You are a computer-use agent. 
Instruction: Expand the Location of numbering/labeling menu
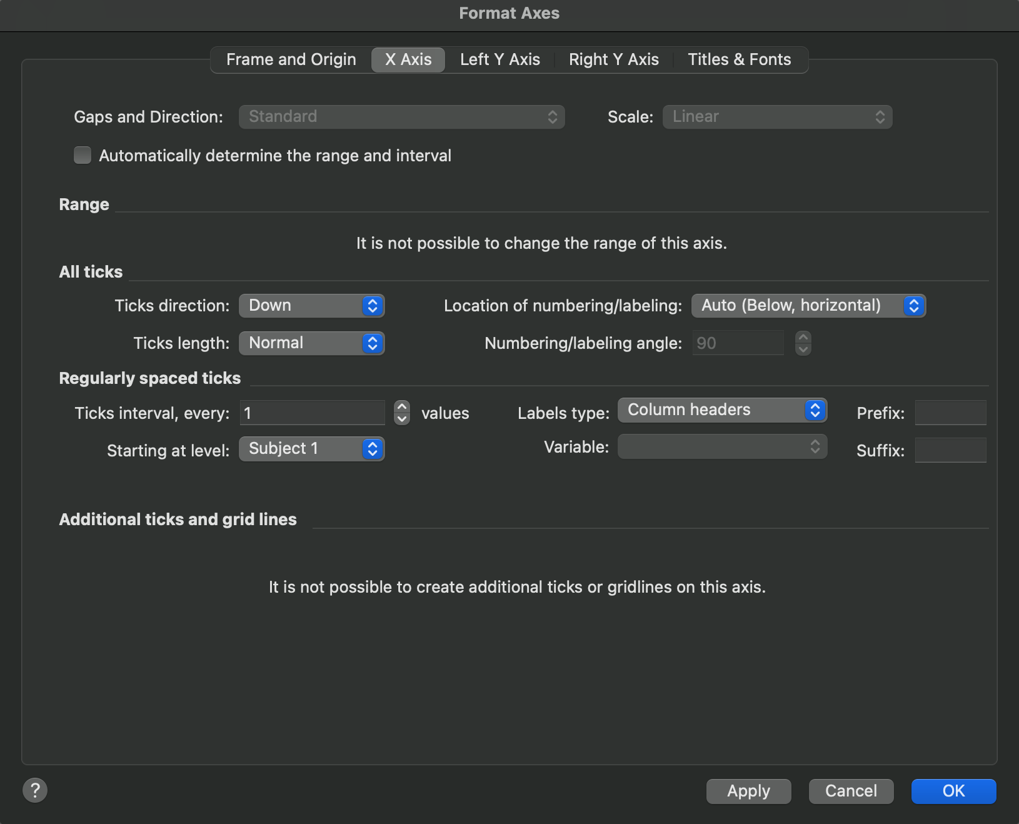pos(808,306)
